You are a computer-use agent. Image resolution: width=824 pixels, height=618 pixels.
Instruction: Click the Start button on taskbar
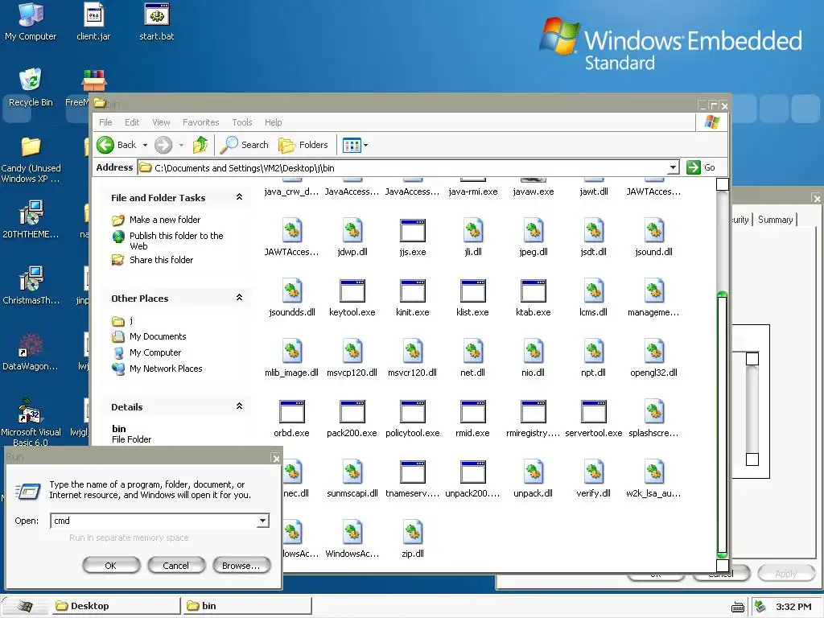(x=25, y=606)
